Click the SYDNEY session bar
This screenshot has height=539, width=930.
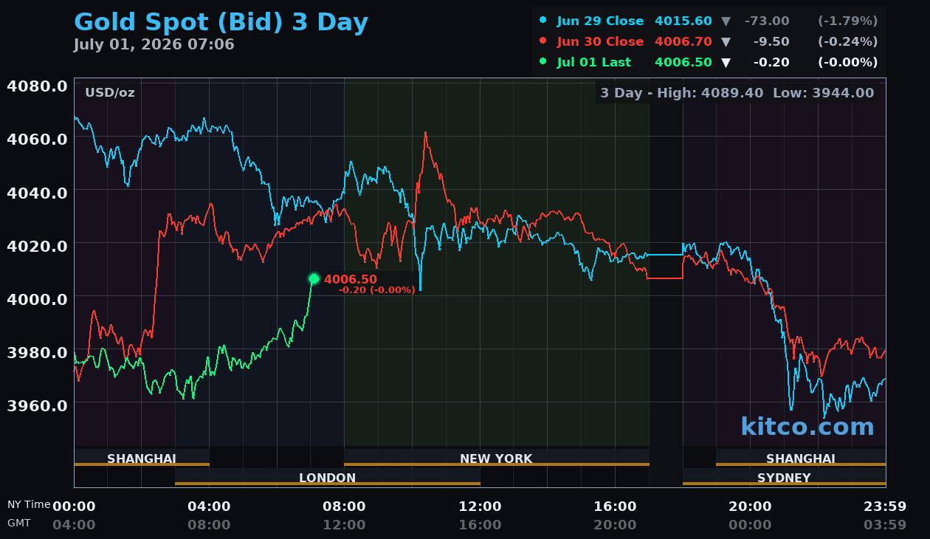784,477
